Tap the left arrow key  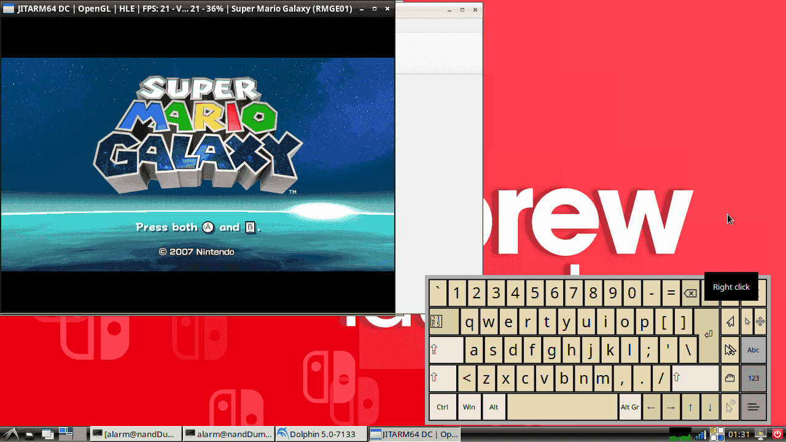(x=652, y=406)
